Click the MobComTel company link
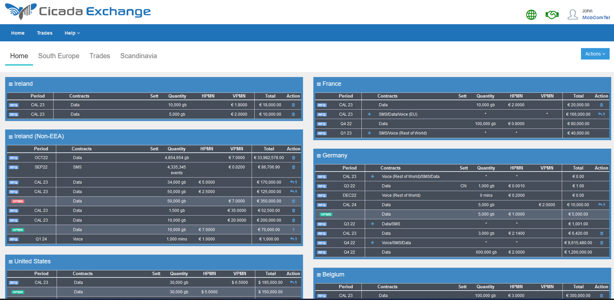 (596, 17)
